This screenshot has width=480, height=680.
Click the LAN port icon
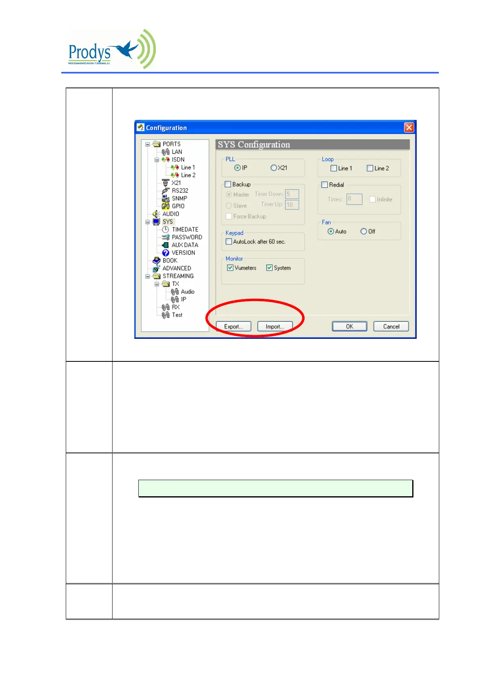(165, 152)
